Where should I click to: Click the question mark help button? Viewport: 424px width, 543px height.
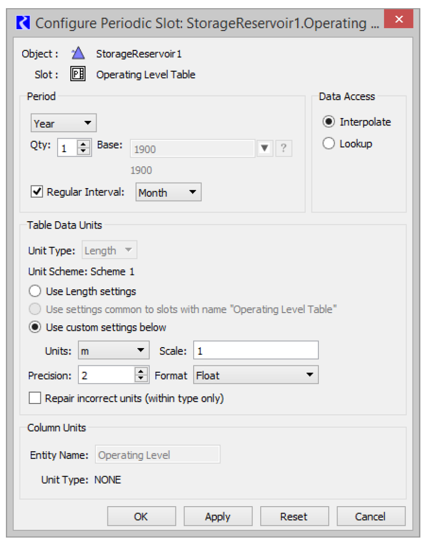[x=283, y=149]
